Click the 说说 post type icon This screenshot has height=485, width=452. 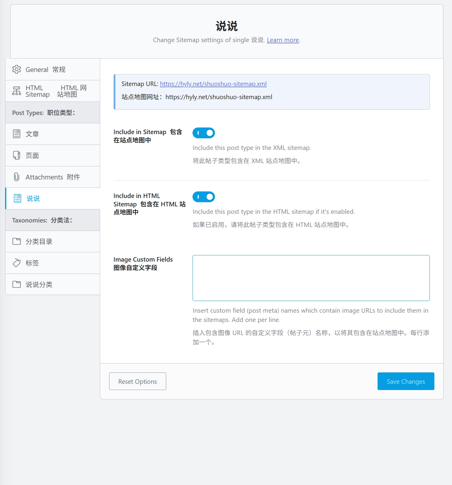point(17,198)
